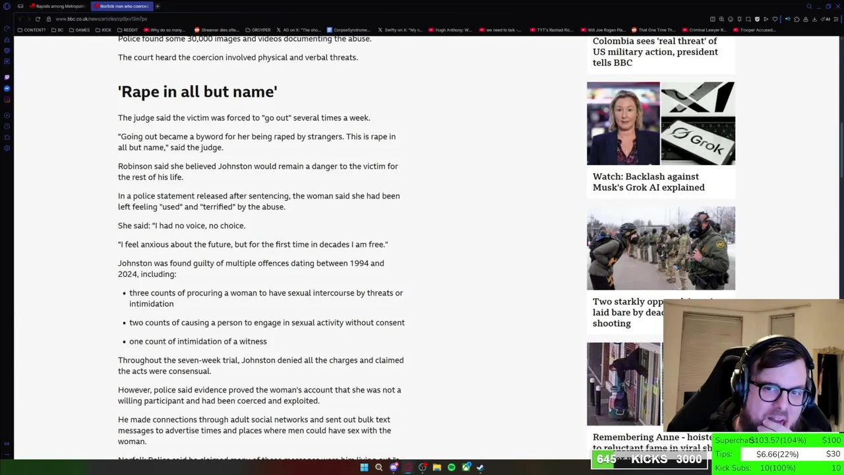The height and width of the screenshot is (475, 844).
Task: Click paragraph starting 'Throughout the seven-week trial'
Action: pyautogui.click(x=261, y=365)
